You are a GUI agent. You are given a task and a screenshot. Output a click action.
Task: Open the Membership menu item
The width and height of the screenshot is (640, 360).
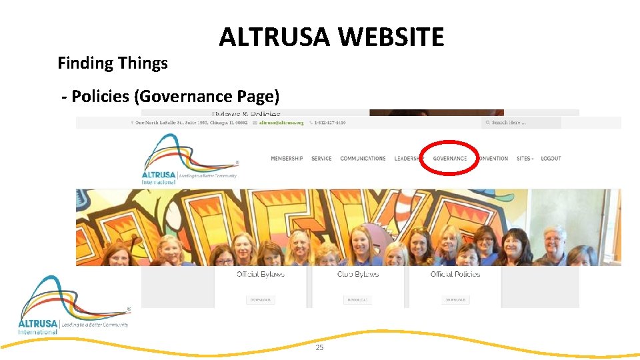coord(287,159)
